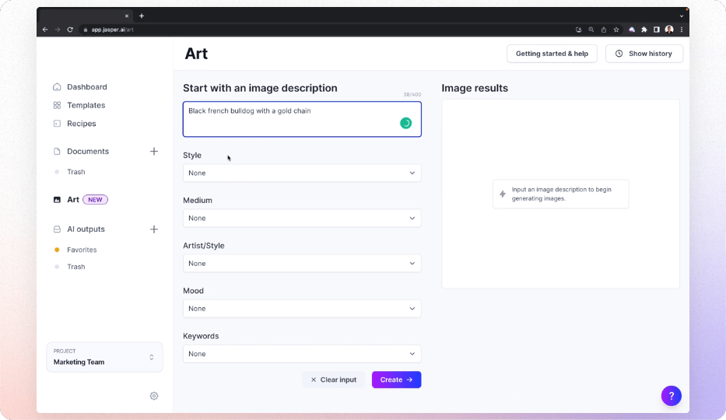Click into the image description text box
Image resolution: width=726 pixels, height=420 pixels.
click(x=302, y=119)
